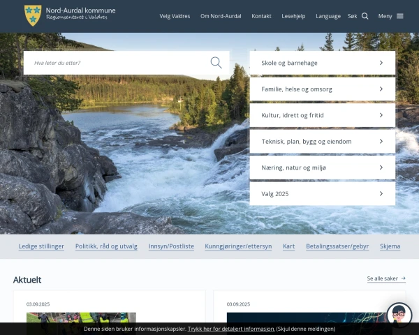The width and height of the screenshot is (419, 335).
Task: Open the chatbot avatar icon
Action: [x=399, y=315]
